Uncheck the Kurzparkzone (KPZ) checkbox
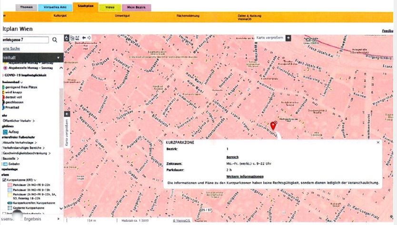 4,180
